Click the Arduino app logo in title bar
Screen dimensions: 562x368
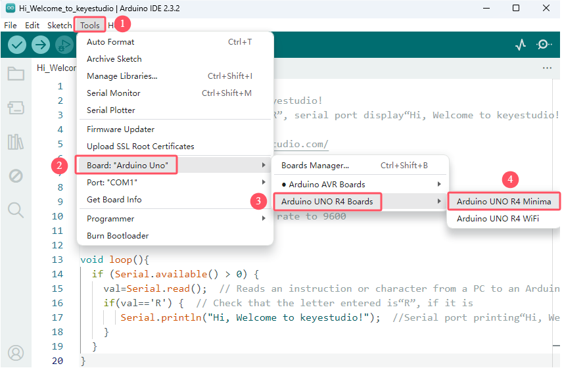(11, 8)
